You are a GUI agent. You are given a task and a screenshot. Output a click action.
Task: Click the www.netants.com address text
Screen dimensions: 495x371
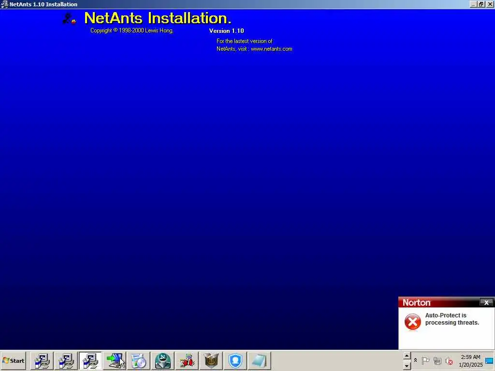point(272,49)
